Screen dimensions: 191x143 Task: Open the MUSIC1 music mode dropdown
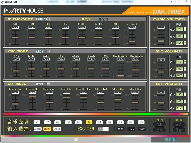click(48, 19)
